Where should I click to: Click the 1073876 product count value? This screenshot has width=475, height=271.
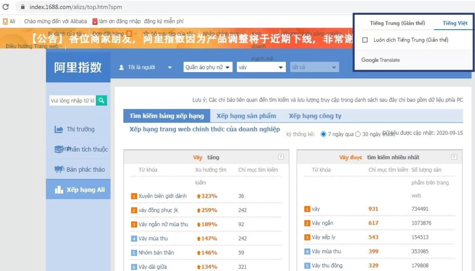pyautogui.click(x=421, y=223)
